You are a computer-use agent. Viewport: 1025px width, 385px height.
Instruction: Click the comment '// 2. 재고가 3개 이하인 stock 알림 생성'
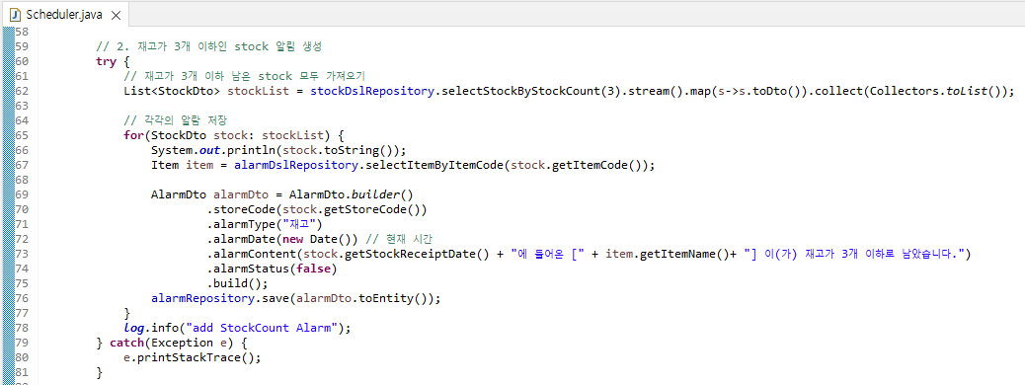pyautogui.click(x=209, y=46)
